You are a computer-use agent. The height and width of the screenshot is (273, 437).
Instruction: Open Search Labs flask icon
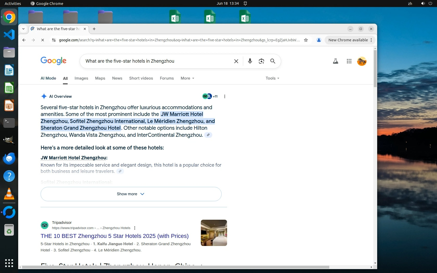coord(335,61)
